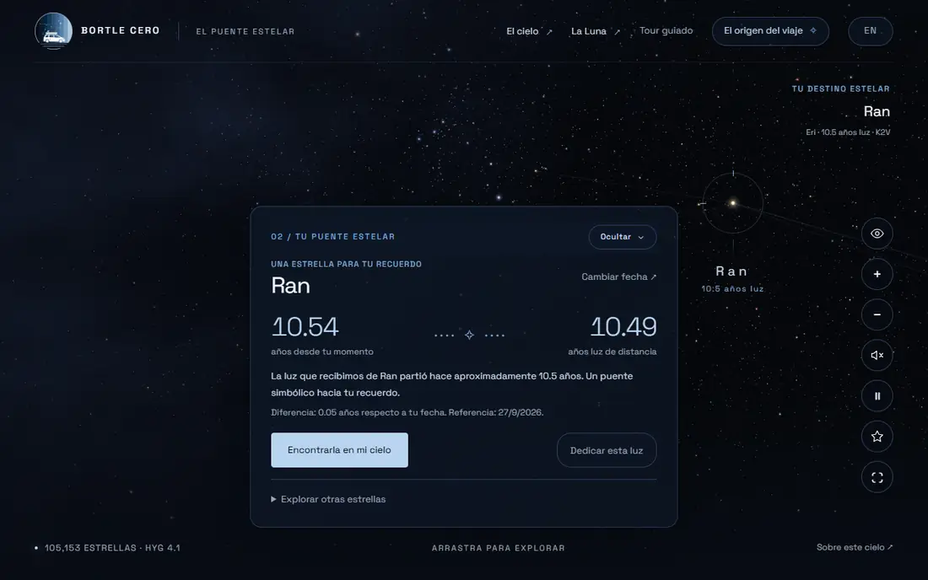Click Encontrarla en mi cielo button
This screenshot has height=580, width=928.
click(x=339, y=450)
